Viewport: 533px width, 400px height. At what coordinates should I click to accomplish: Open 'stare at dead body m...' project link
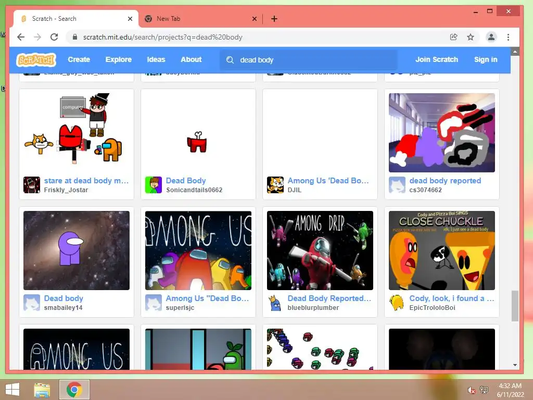tap(86, 181)
